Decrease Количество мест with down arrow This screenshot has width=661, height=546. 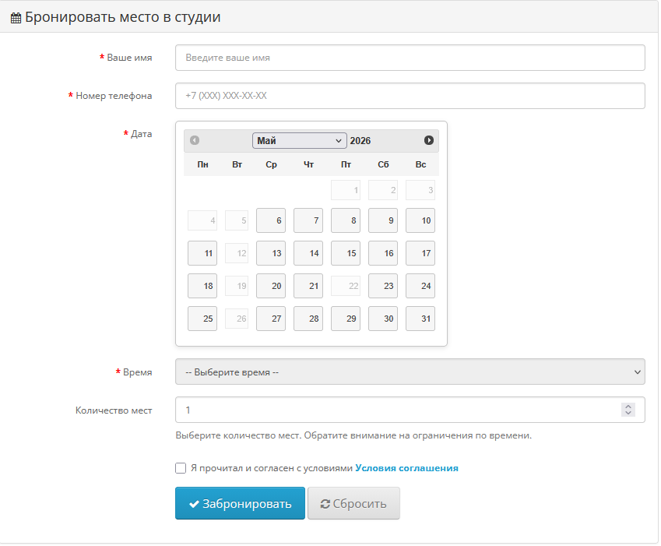[x=628, y=413]
